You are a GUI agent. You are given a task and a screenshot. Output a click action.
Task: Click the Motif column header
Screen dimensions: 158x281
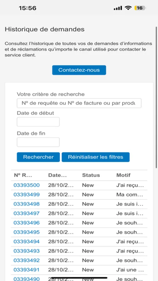click(x=123, y=175)
